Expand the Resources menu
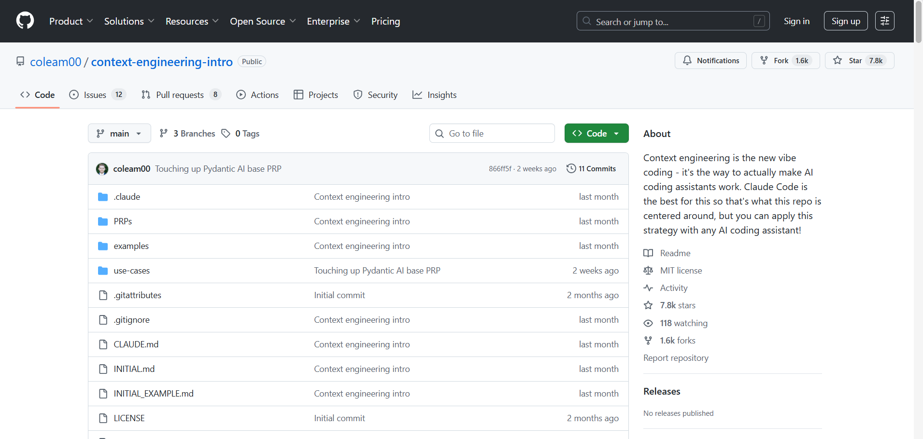The width and height of the screenshot is (923, 439). 192,21
